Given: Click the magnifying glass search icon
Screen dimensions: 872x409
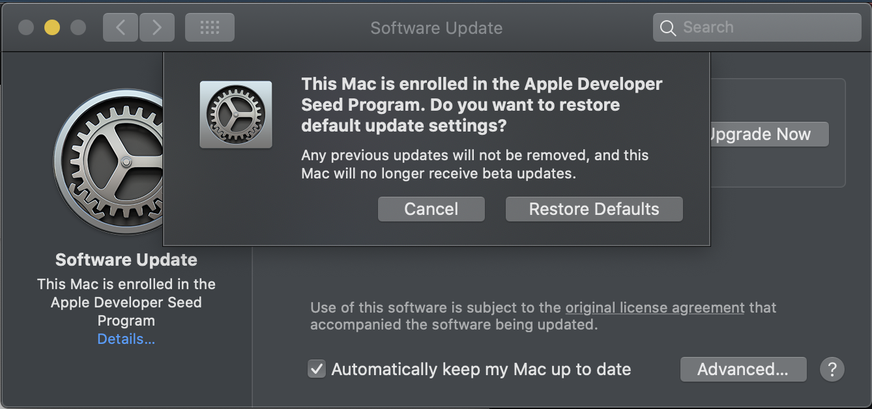Looking at the screenshot, I should [x=667, y=28].
